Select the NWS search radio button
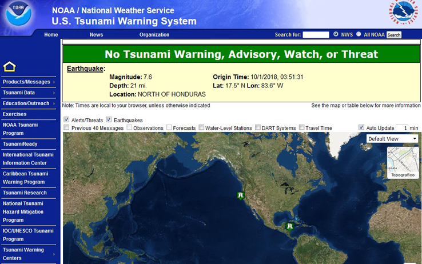This screenshot has width=422, height=264. [x=336, y=34]
